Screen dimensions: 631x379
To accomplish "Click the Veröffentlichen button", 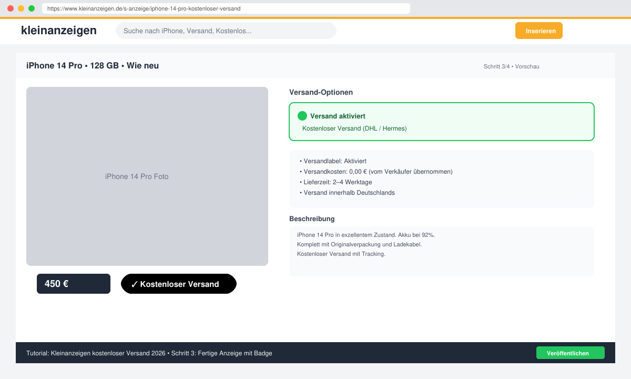I will tap(571, 353).
